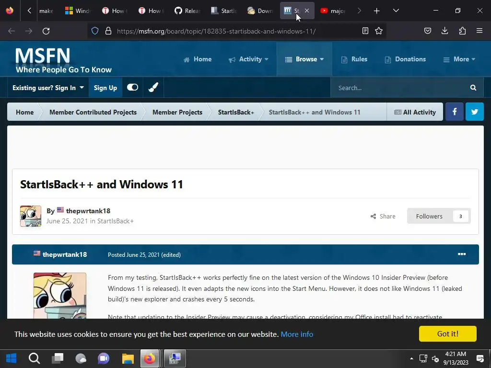Expand the More menu

(x=459, y=59)
